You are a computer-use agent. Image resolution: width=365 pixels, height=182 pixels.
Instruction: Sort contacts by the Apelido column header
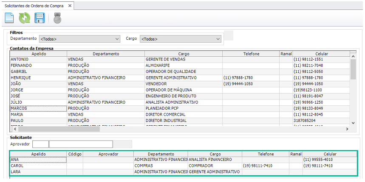[x=38, y=54]
